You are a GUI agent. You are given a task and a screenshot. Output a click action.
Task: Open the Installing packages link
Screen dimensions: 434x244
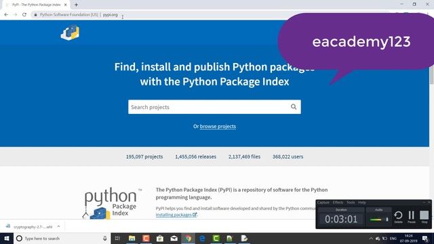[x=176, y=215]
